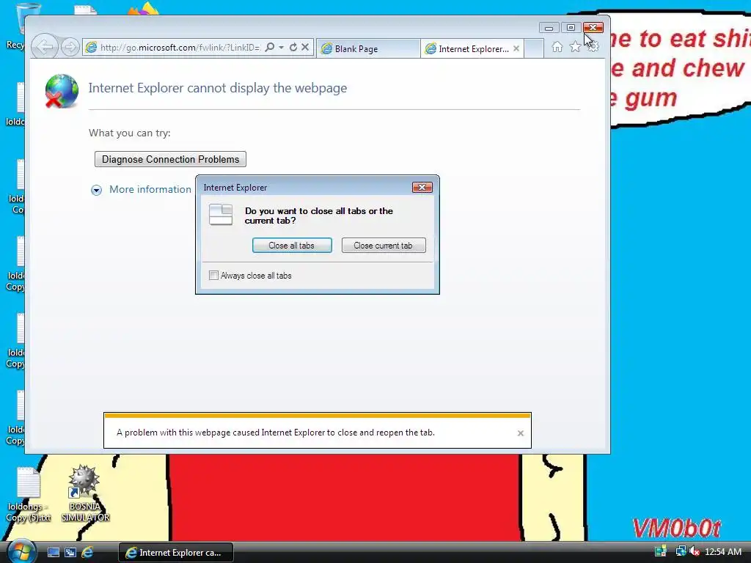This screenshot has width=751, height=563.
Task: Click the "What you can try:" text
Action: tap(129, 133)
